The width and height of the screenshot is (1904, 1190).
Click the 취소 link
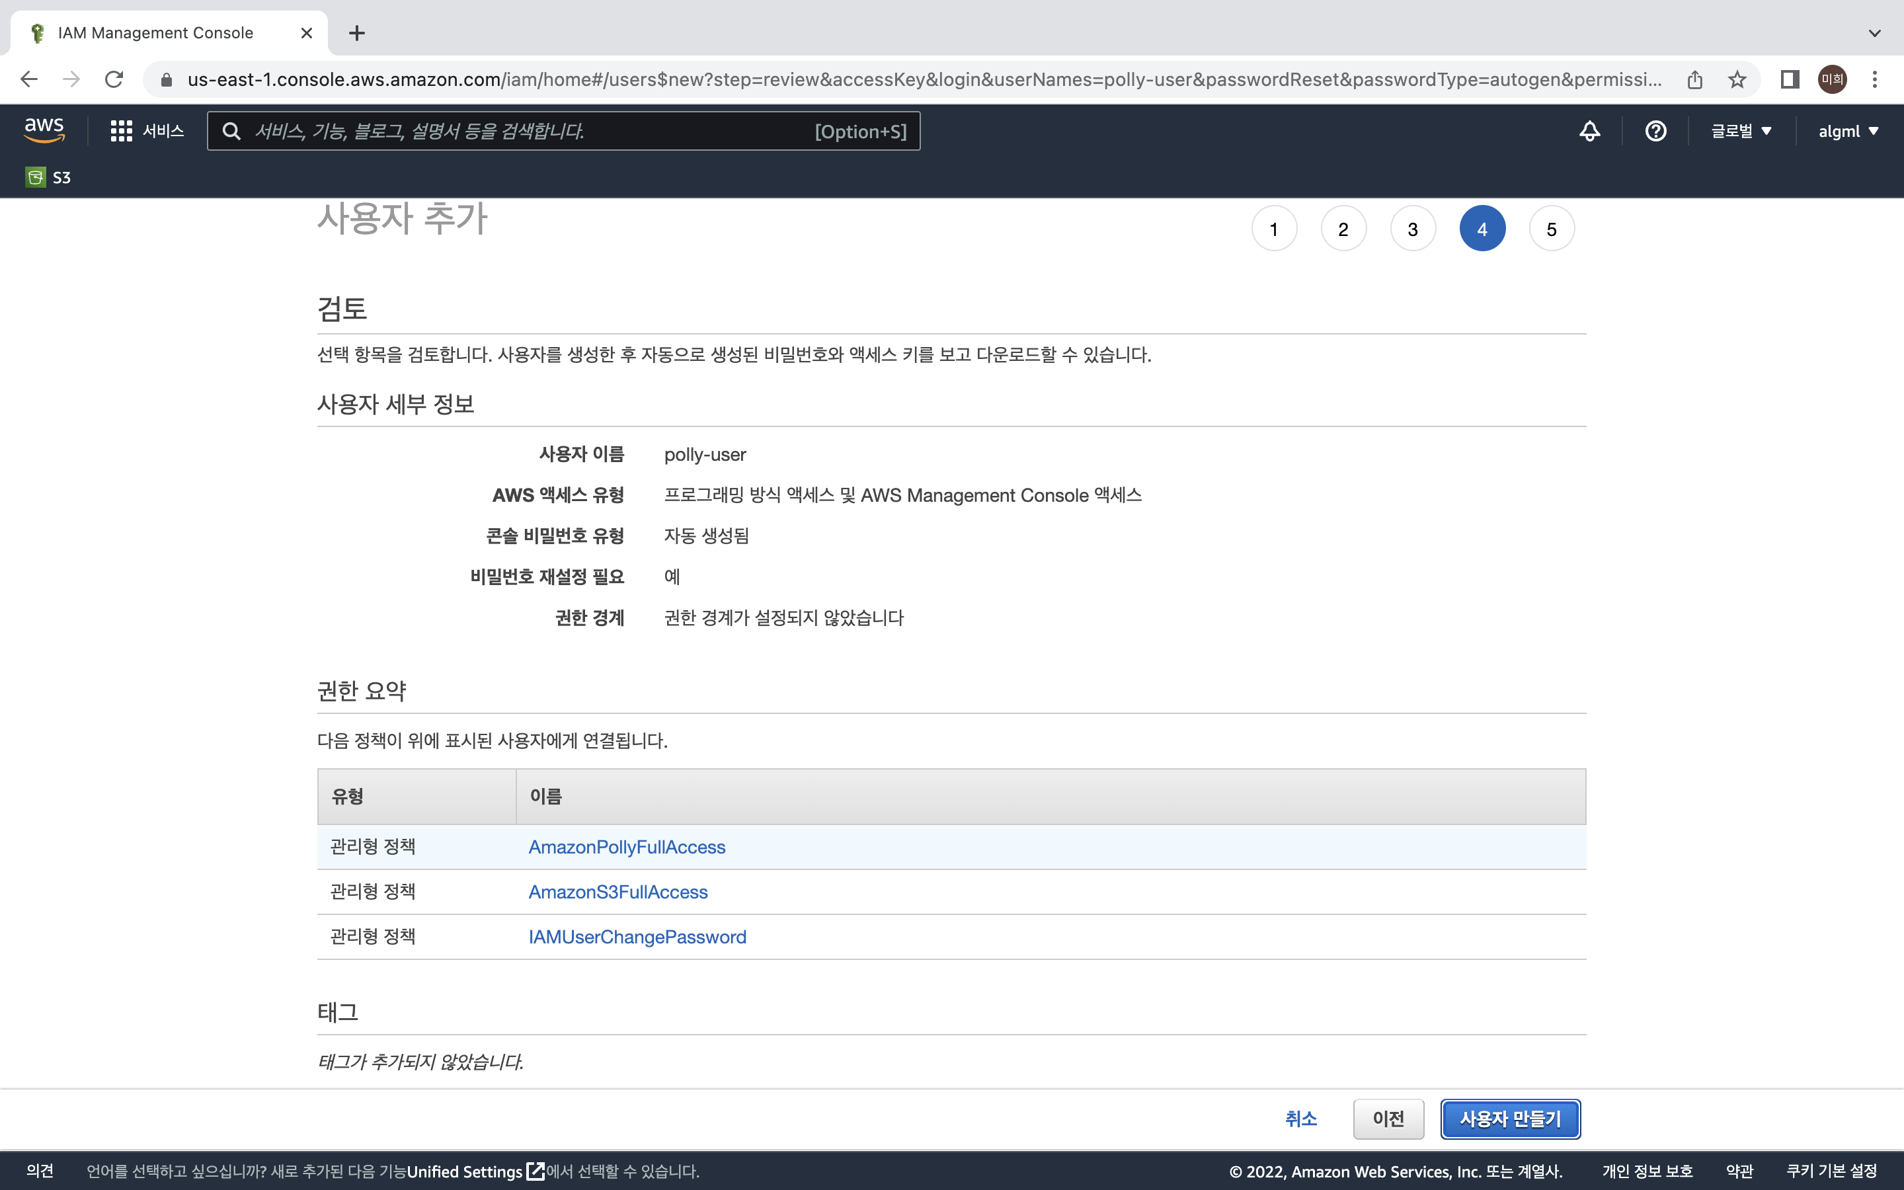coord(1300,1119)
